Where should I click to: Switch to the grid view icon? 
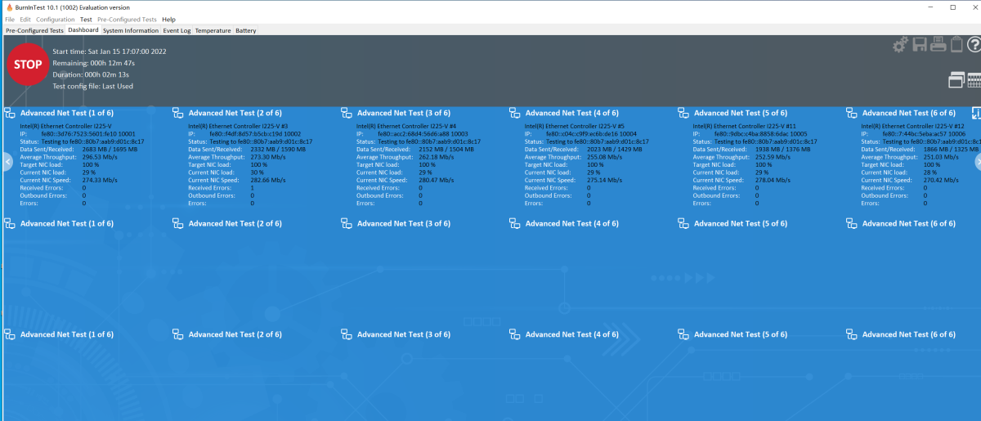click(974, 80)
